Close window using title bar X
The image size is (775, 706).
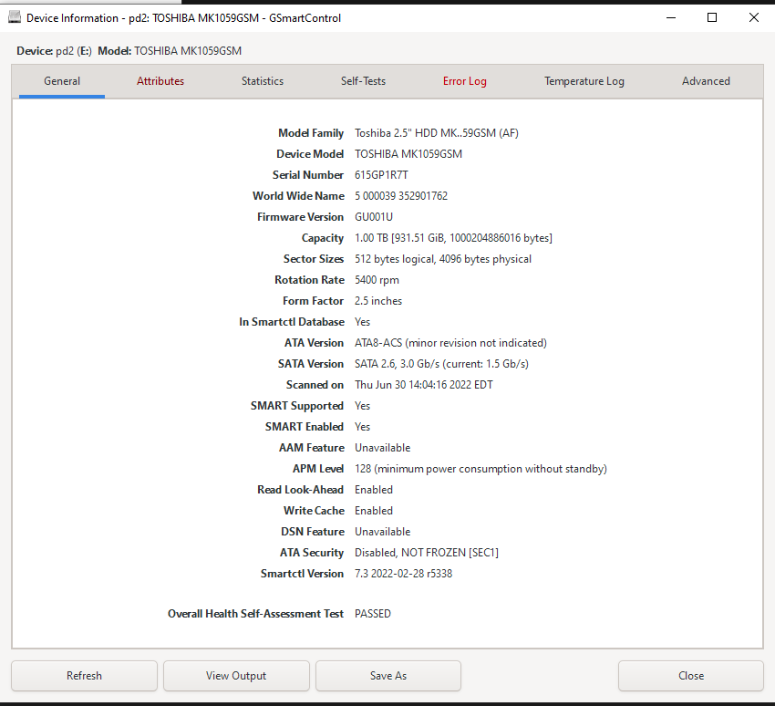pos(753,17)
